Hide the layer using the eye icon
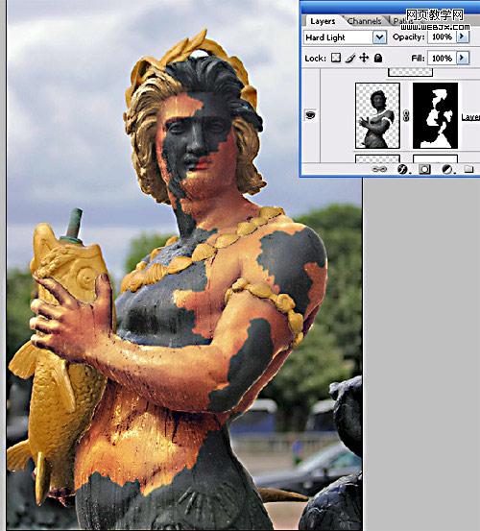 pyautogui.click(x=310, y=115)
